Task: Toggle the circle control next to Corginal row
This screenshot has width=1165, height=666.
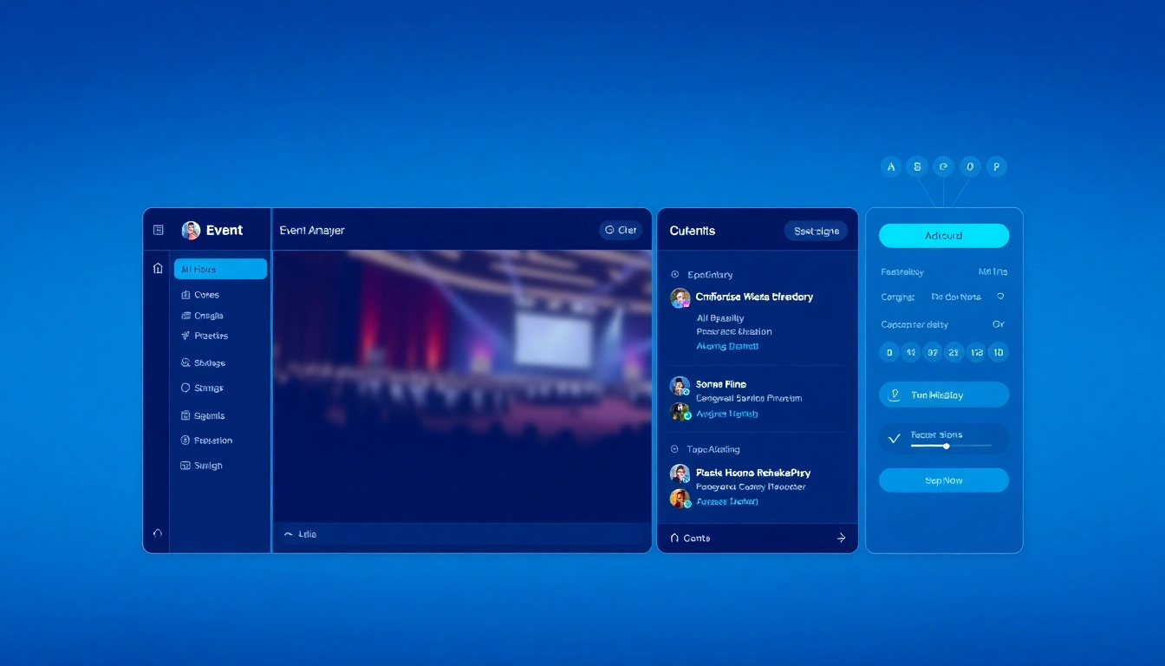Action: [x=1000, y=297]
